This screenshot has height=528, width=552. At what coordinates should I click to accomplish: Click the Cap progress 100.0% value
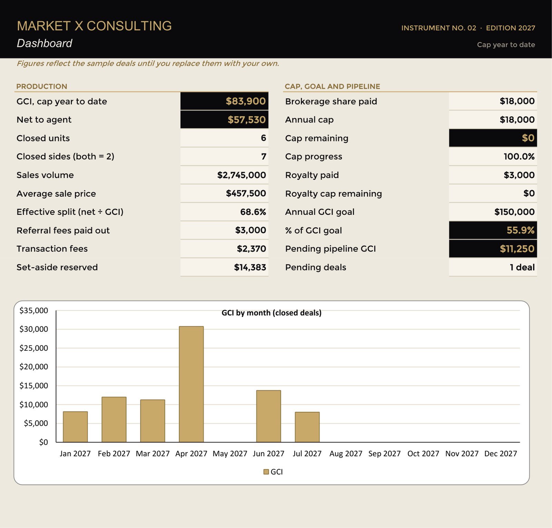(x=493, y=157)
